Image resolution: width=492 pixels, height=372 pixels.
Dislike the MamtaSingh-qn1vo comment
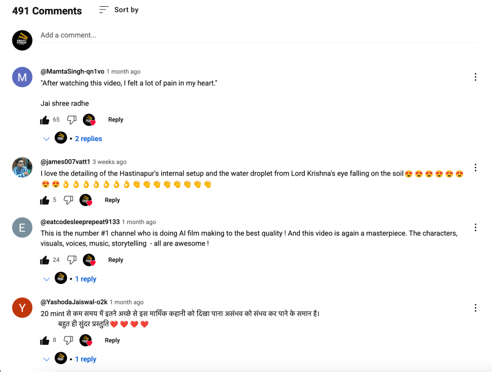(x=72, y=120)
